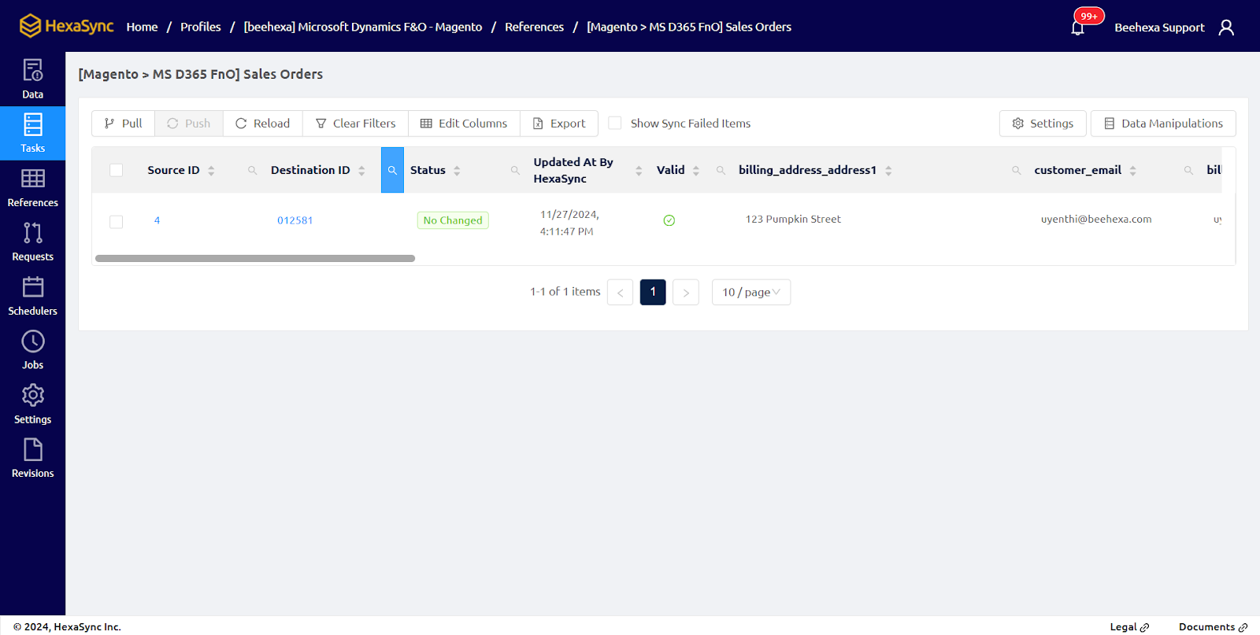The image size is (1260, 635).
Task: Open Schedulers in the sidebar
Action: pyautogui.click(x=32, y=296)
